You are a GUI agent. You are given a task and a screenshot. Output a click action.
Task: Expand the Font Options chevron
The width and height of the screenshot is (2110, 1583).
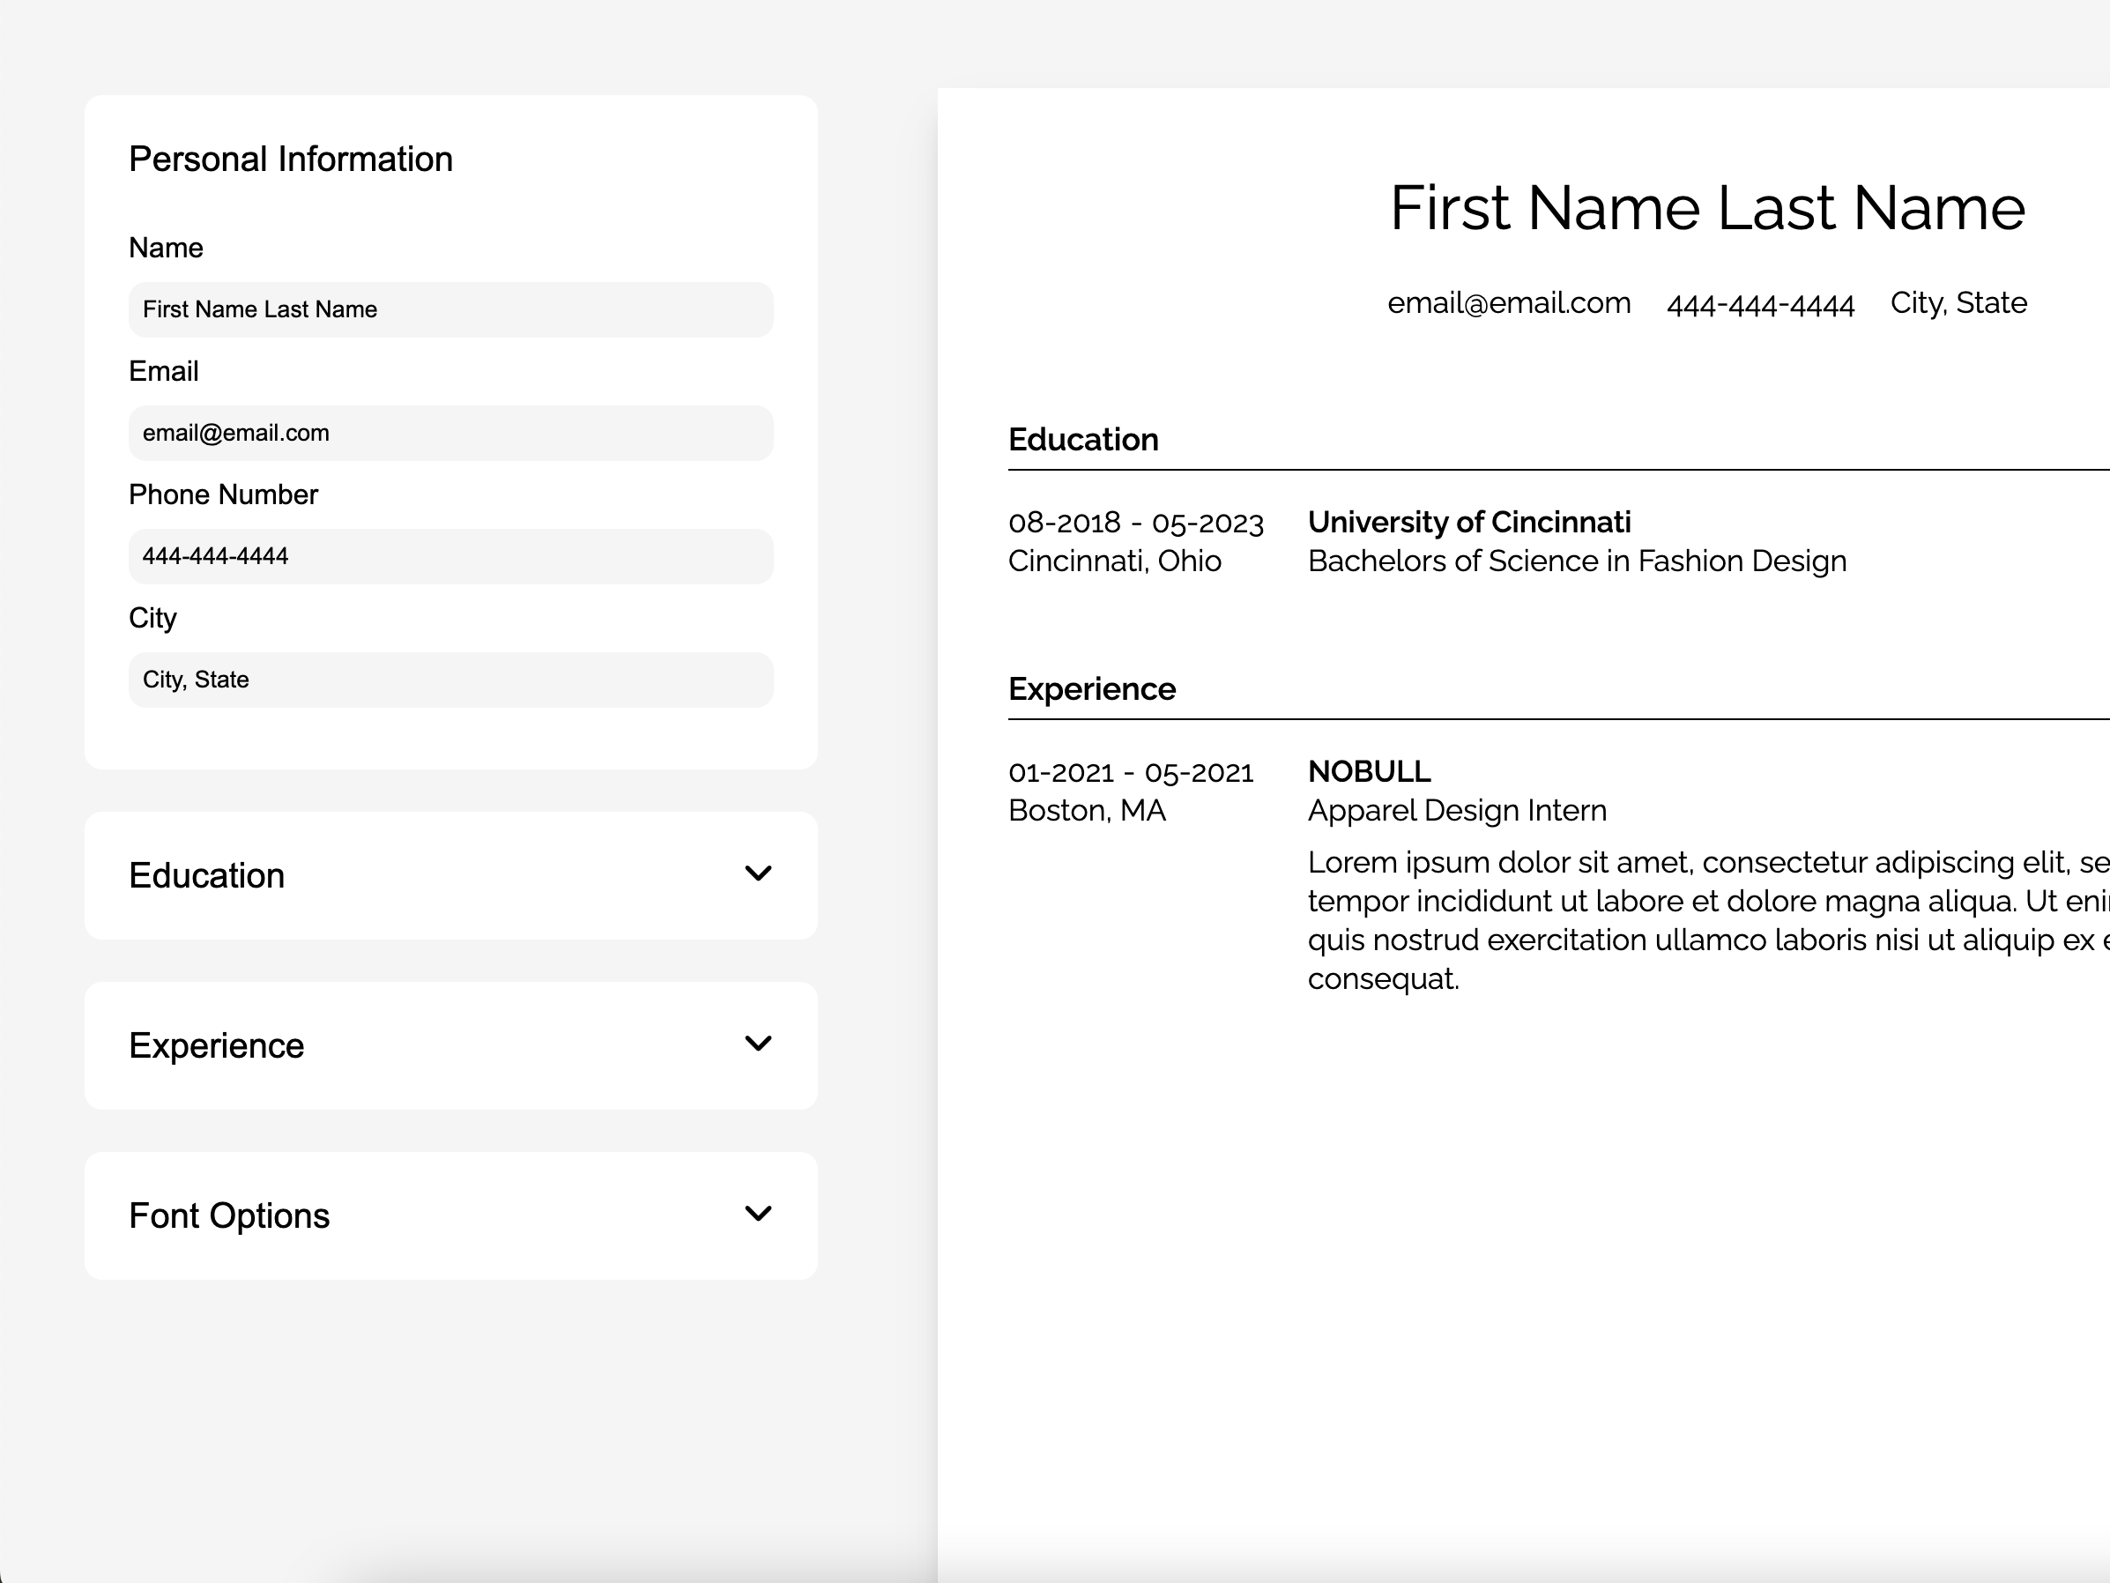pos(757,1214)
